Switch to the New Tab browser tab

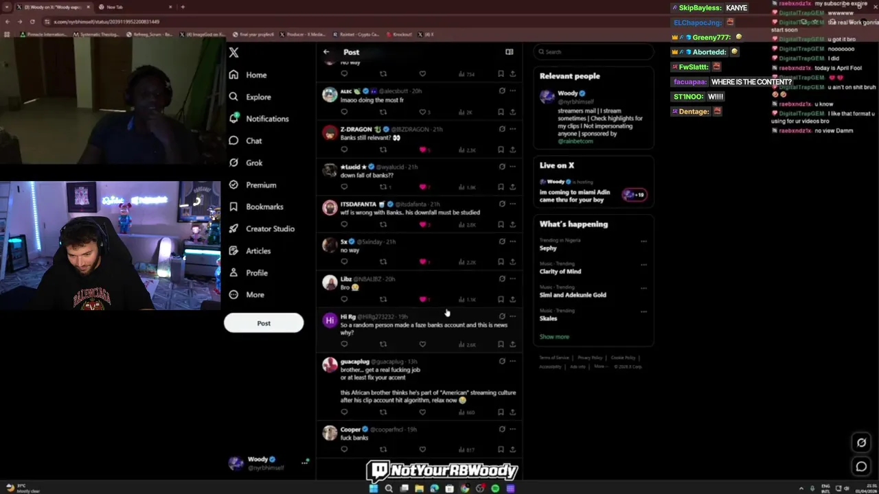[x=136, y=7]
